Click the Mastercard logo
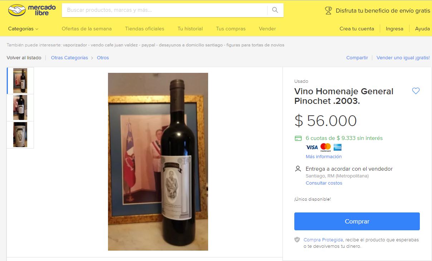This screenshot has width=432, height=261. click(x=325, y=147)
